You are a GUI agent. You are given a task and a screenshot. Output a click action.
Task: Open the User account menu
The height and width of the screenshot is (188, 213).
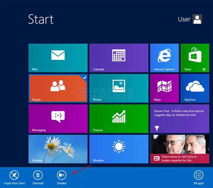click(x=184, y=19)
